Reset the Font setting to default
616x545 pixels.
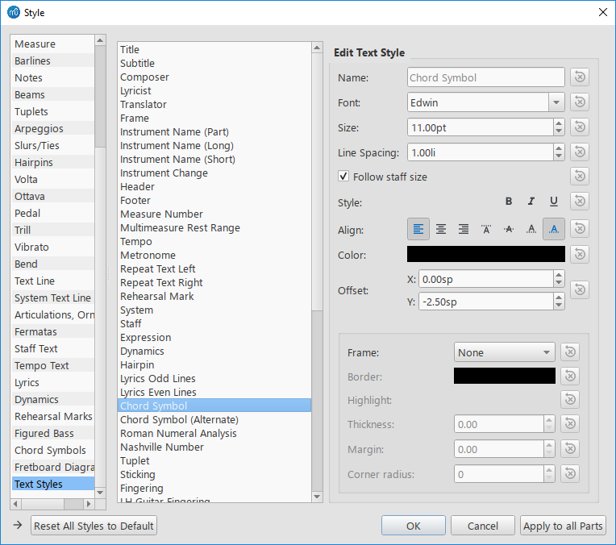(x=580, y=102)
